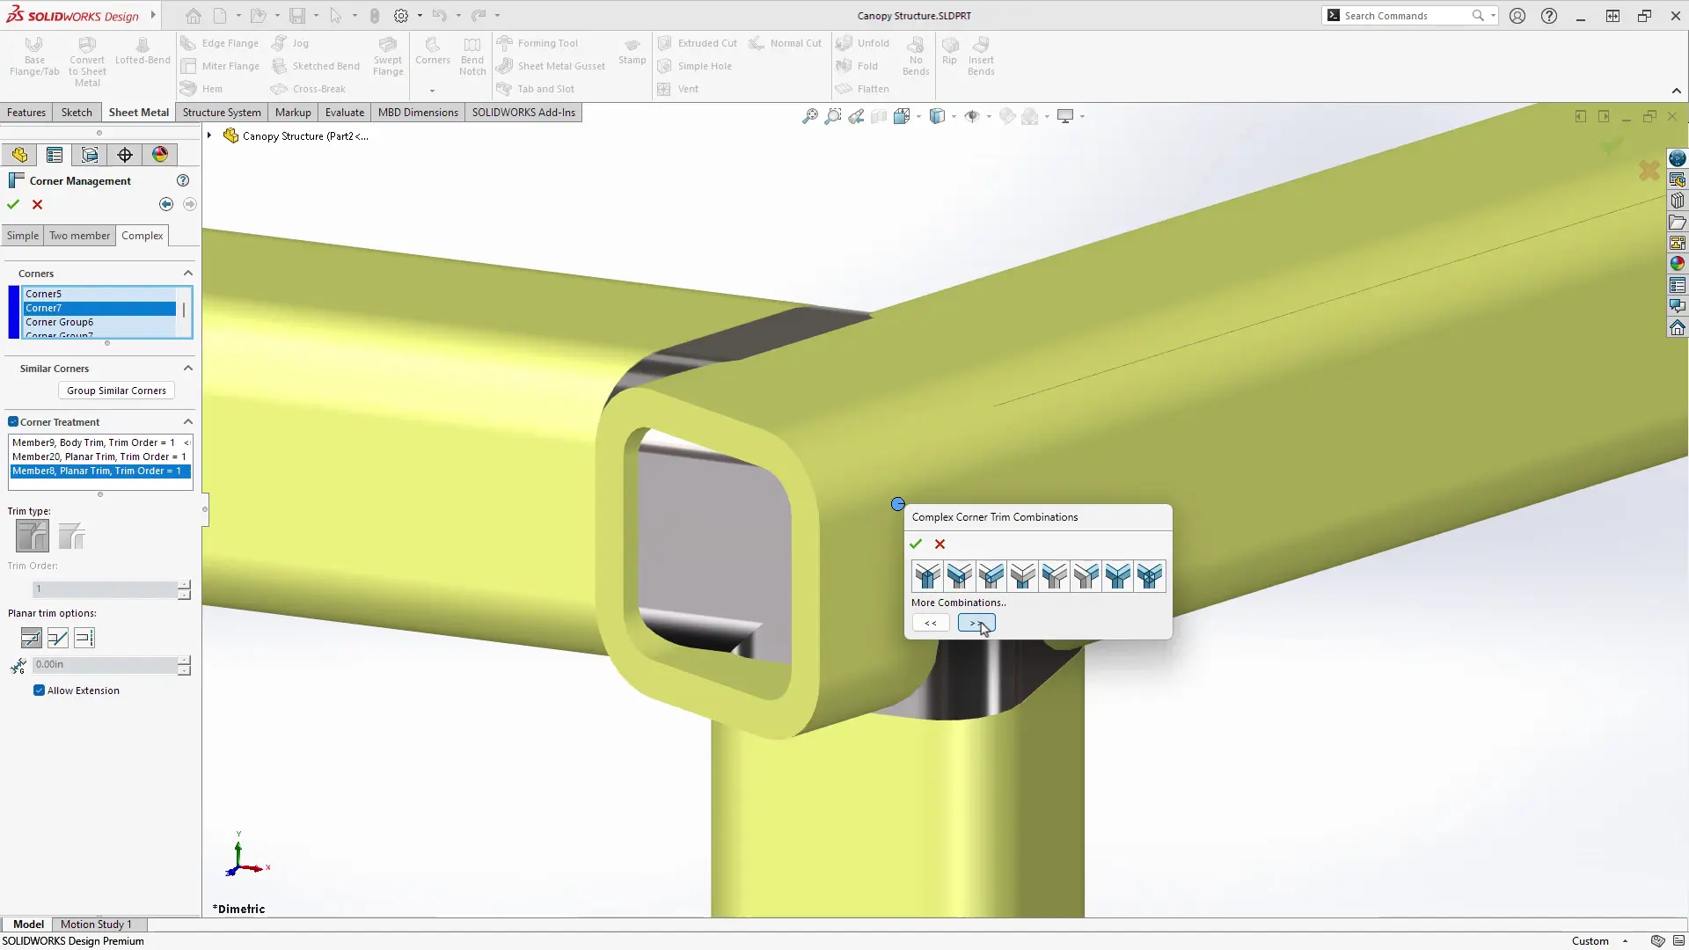Click Zoom to Fit in the view toolbar
1689x950 pixels.
pos(809,116)
